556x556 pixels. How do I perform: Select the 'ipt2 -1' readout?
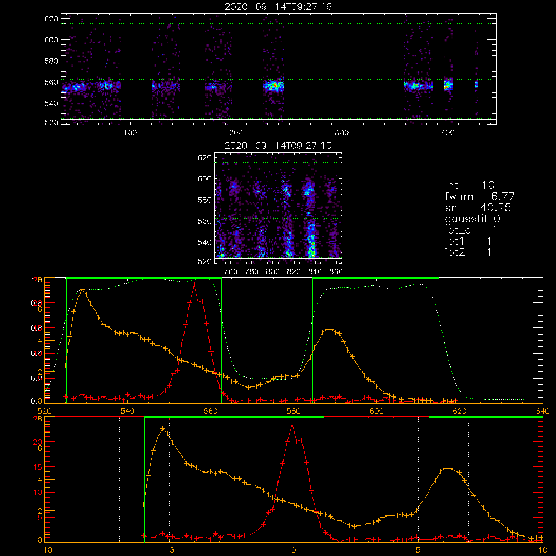468,252
